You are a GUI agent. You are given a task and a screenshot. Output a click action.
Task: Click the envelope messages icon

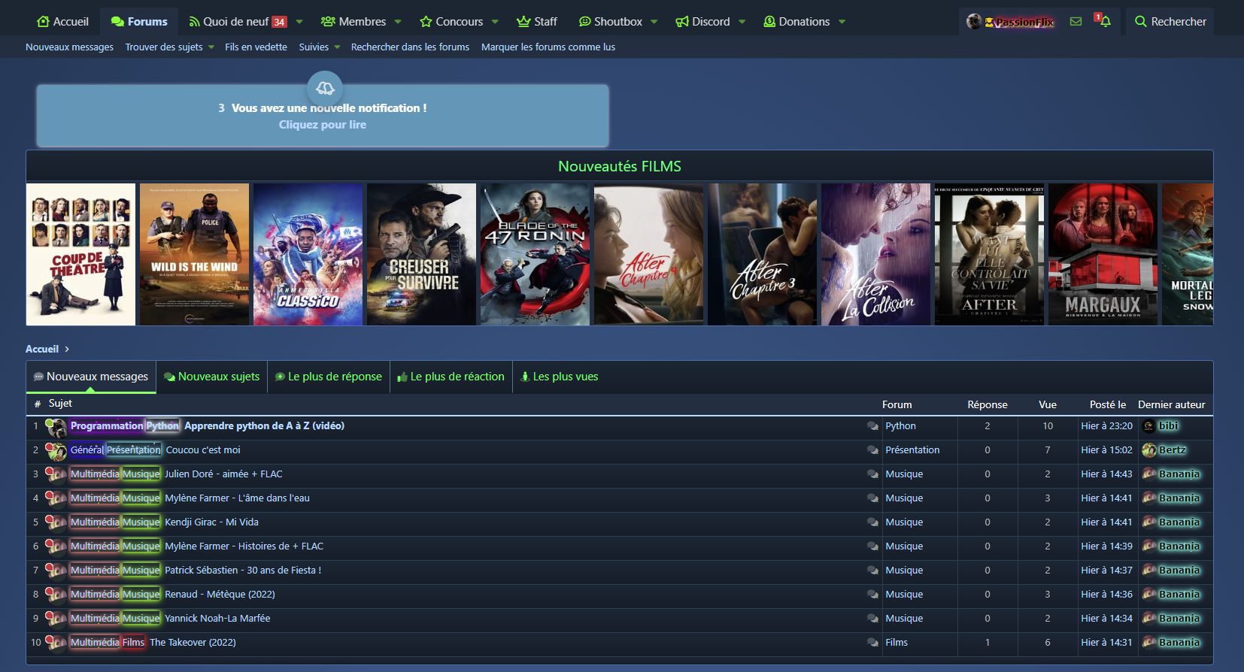pos(1076,22)
